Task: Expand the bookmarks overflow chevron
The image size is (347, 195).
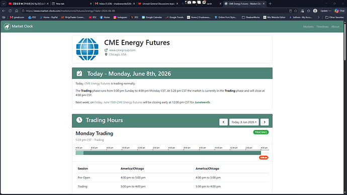Action: click(319, 17)
